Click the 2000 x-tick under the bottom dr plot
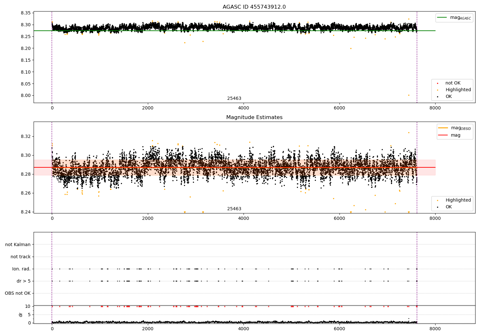Screen dimensions: 480x336 click(148, 329)
